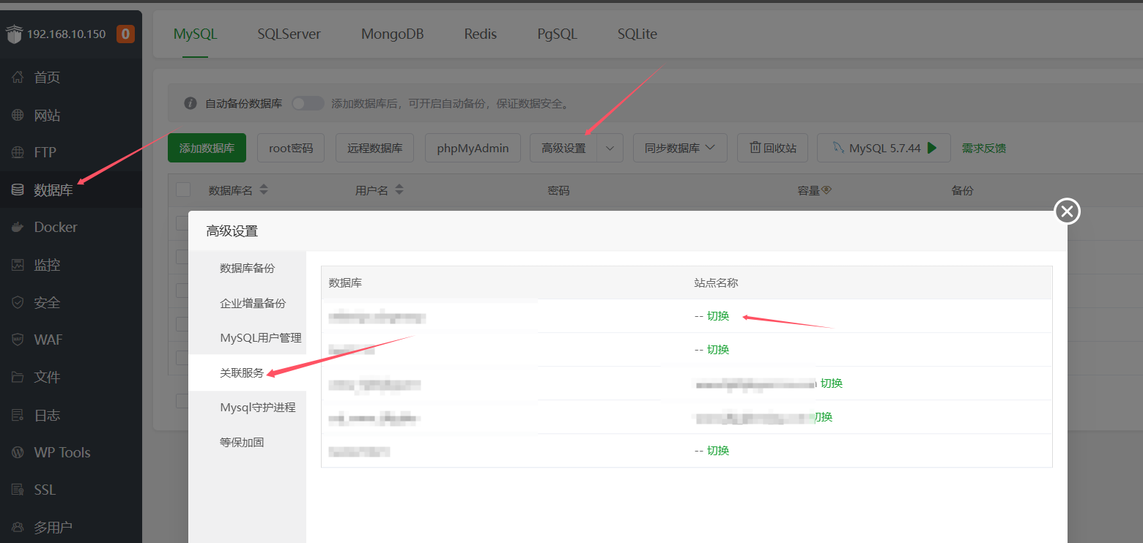Click the 远程数据库 button
Viewport: 1143px width, 543px height.
[375, 148]
